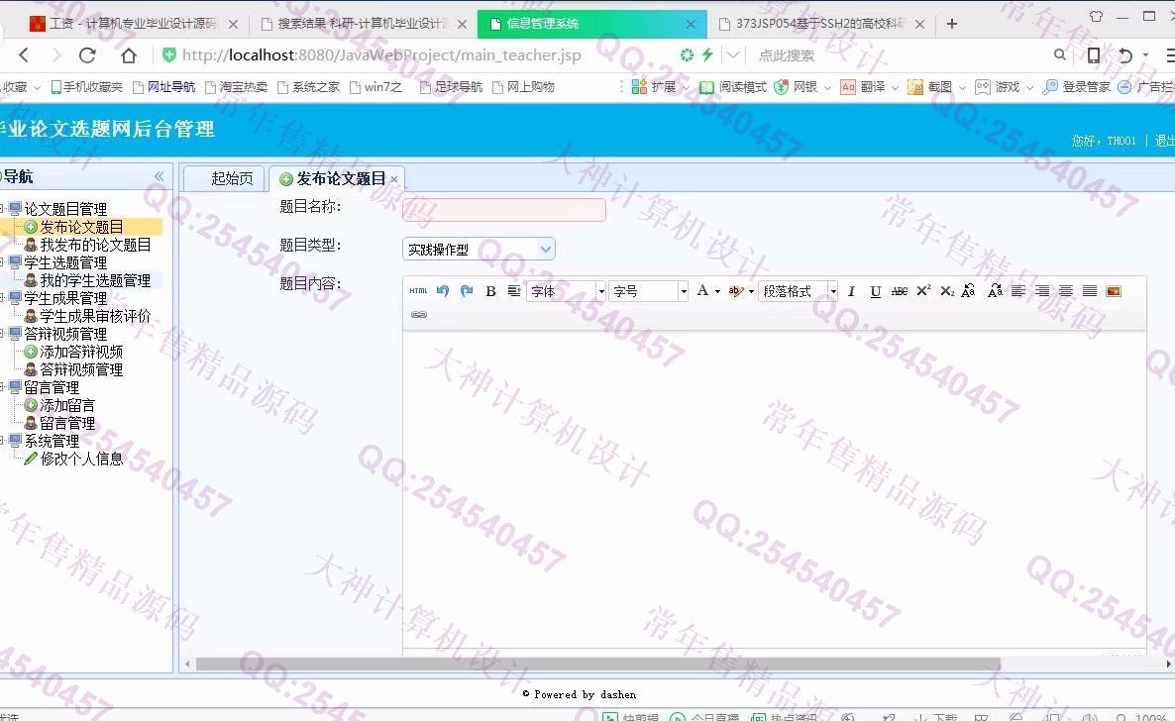Apply subscript formatting
1175x721 pixels.
coord(947,291)
